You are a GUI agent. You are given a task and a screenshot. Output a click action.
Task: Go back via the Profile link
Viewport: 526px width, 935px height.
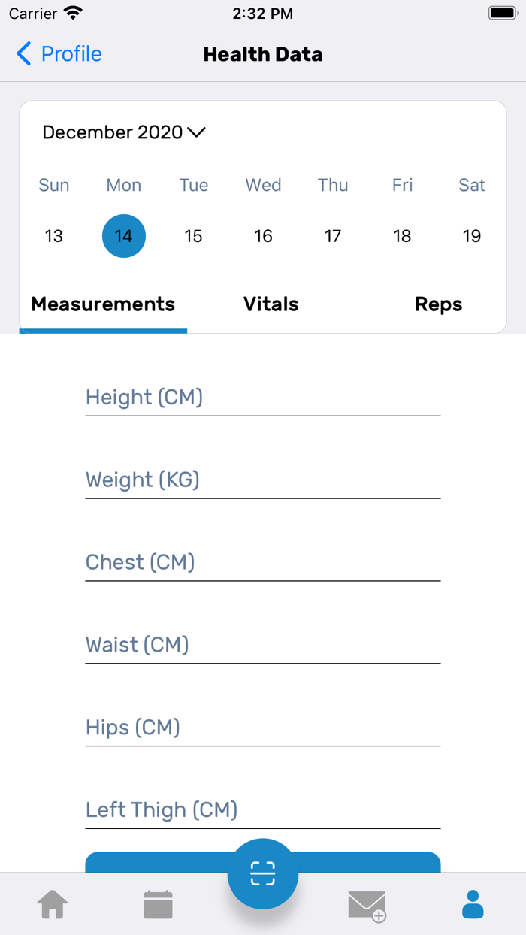click(71, 53)
